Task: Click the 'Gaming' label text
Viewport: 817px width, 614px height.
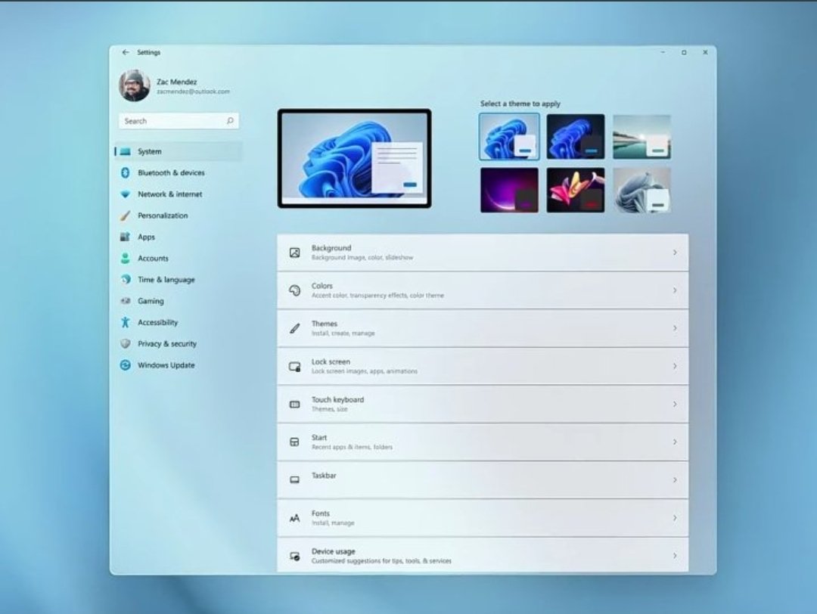Action: [151, 301]
